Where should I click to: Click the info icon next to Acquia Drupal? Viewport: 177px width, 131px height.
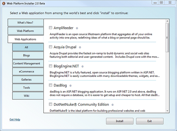click(80, 47)
